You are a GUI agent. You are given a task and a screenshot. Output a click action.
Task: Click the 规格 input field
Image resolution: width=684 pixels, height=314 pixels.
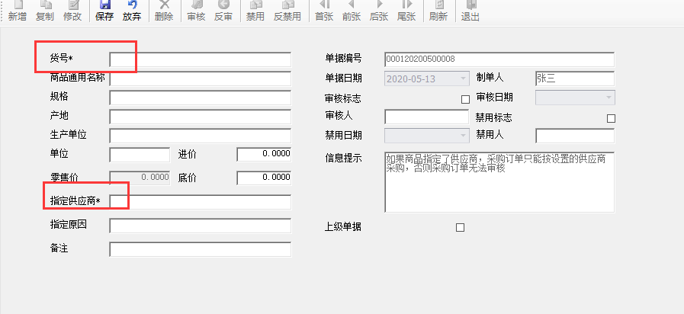click(x=201, y=98)
